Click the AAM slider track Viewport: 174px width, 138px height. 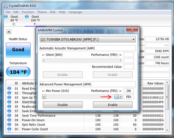coord(82,61)
